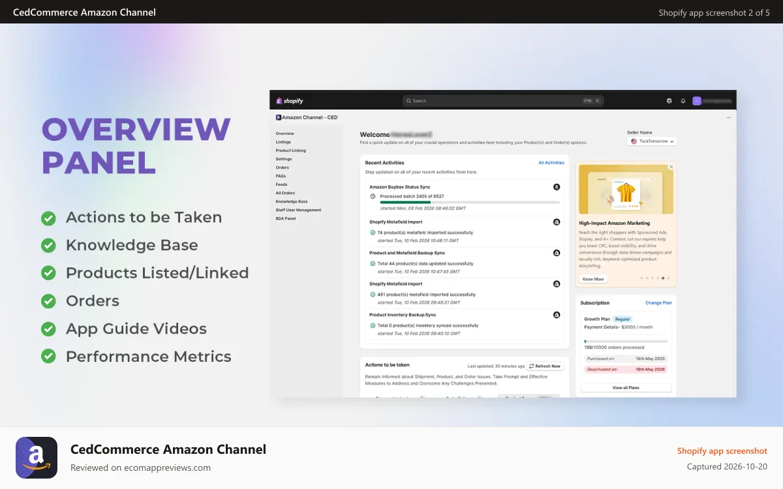Click check icon beside 74 product(s) imported

[373, 233]
